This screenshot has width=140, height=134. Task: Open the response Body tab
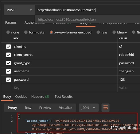(x=7, y=97)
